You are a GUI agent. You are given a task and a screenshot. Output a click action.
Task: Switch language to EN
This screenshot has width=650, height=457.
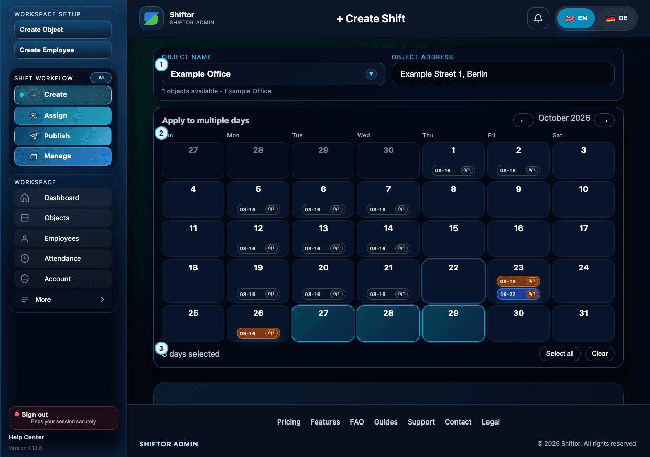576,18
